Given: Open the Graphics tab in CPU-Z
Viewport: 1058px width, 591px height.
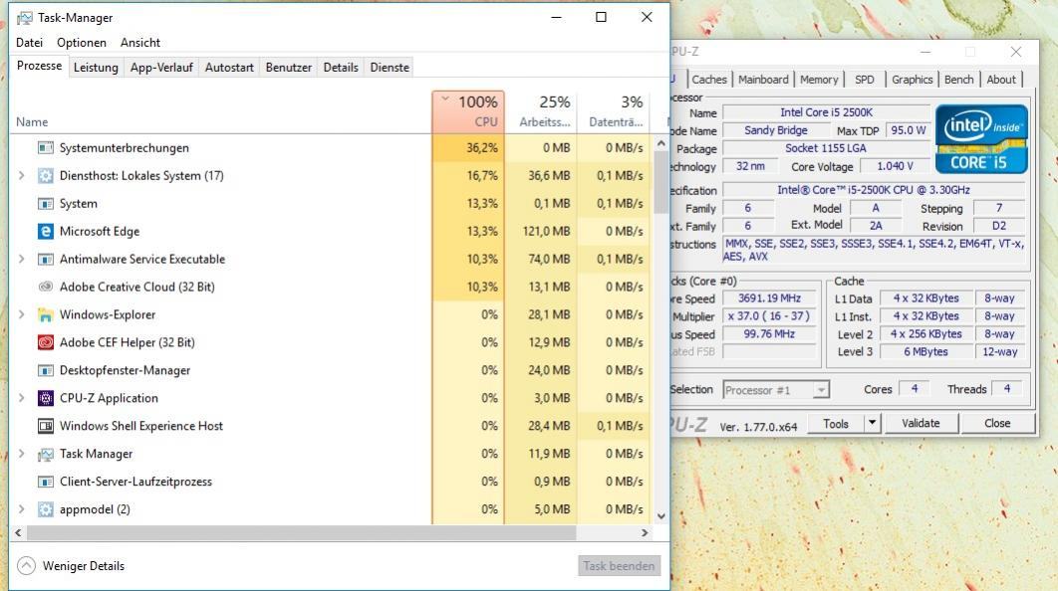Looking at the screenshot, I should (x=913, y=80).
